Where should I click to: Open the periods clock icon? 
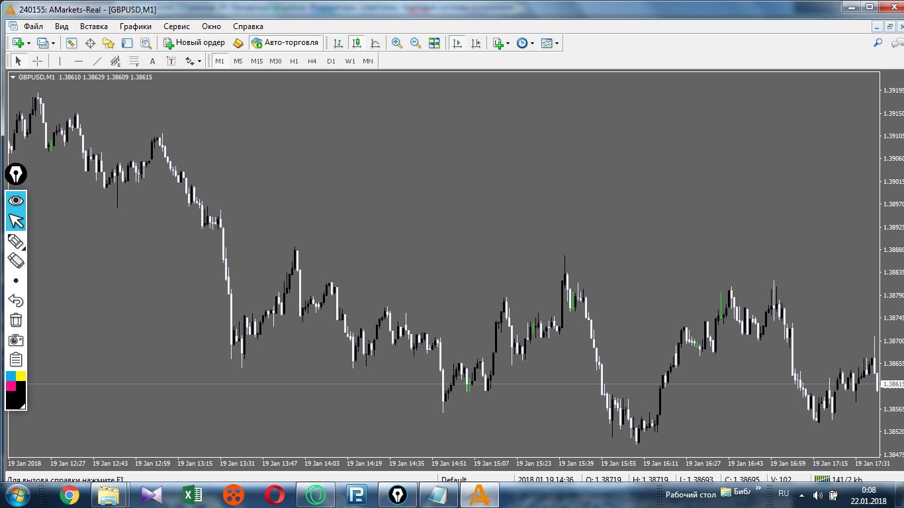pyautogui.click(x=522, y=43)
